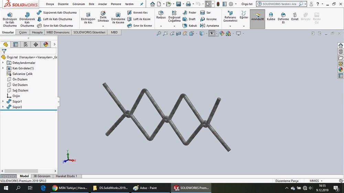Open the ConfigurationManager tab icon
Viewport: 344px width, 193px height.
[26, 45]
